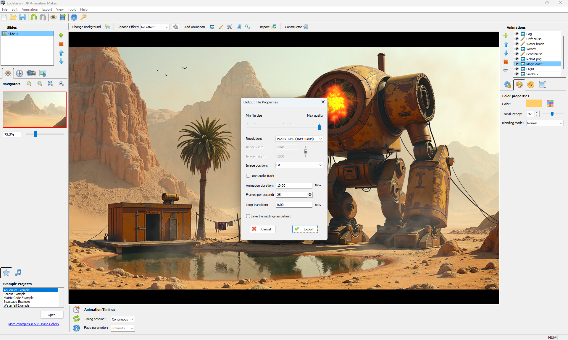
Task: Hide the Fog animation eye toggle
Action: [x=517, y=34]
